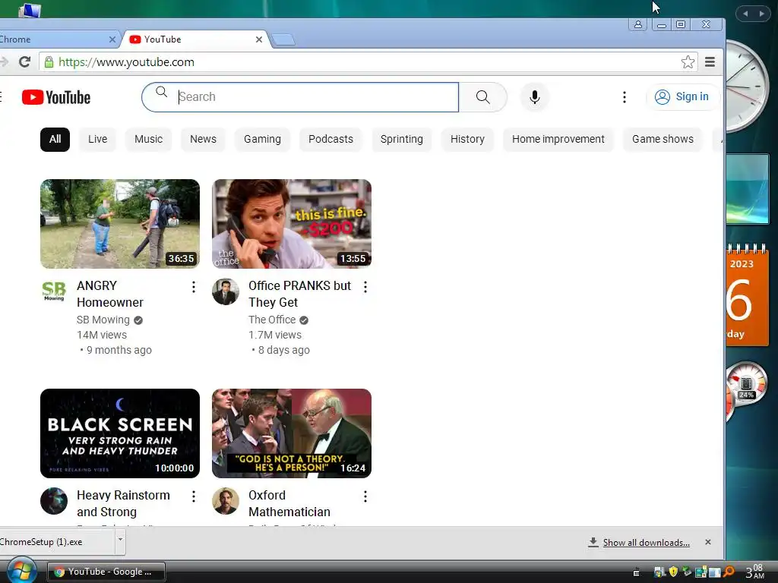Click the Sign in button
This screenshot has width=778, height=583.
tap(682, 97)
